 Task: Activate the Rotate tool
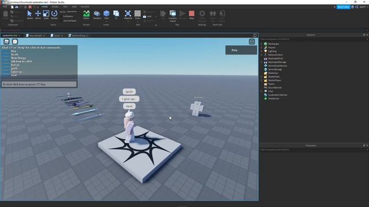pos(54,15)
